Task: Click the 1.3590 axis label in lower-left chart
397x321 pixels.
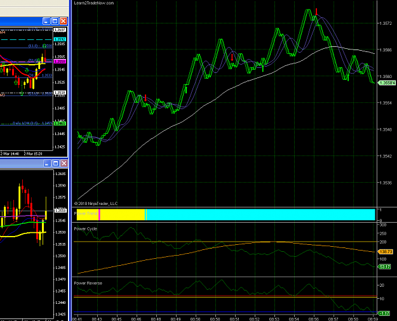Action: point(60,185)
